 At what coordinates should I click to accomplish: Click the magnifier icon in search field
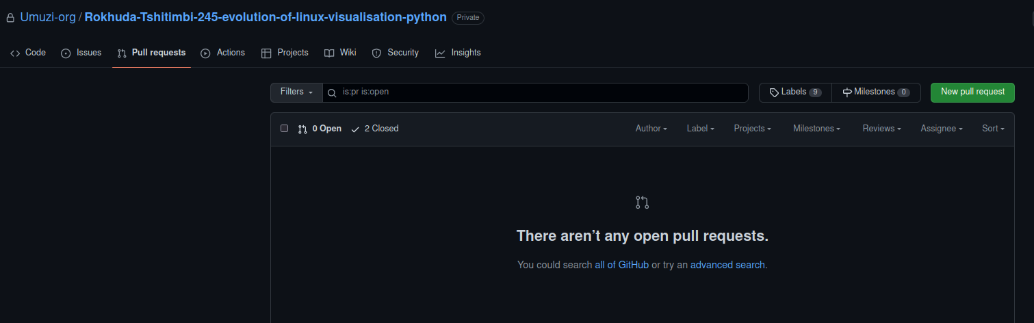coord(332,92)
